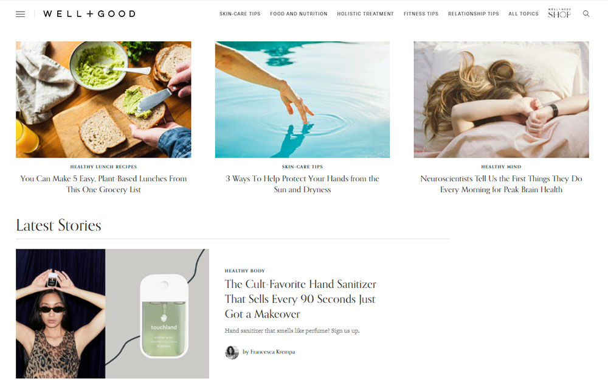The height and width of the screenshot is (382, 608).
Task: Open the Well+Good Shop logo
Action: coord(559,13)
